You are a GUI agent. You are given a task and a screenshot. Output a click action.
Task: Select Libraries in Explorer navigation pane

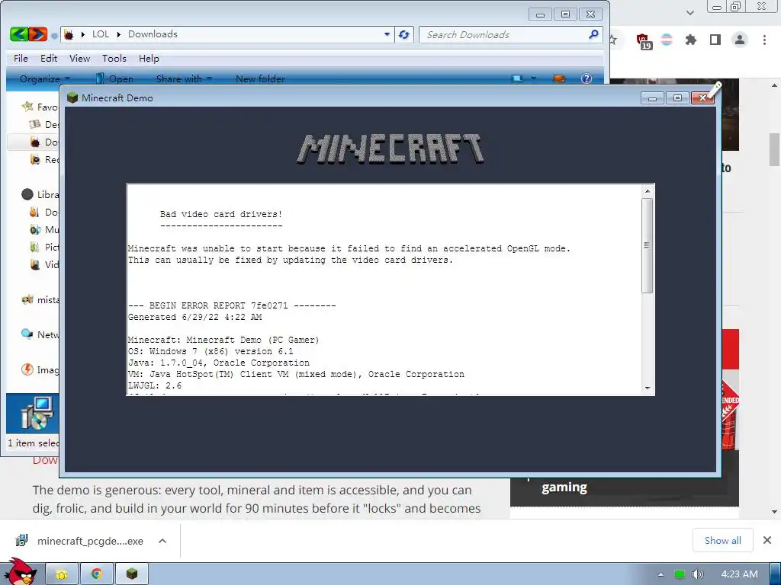40,194
